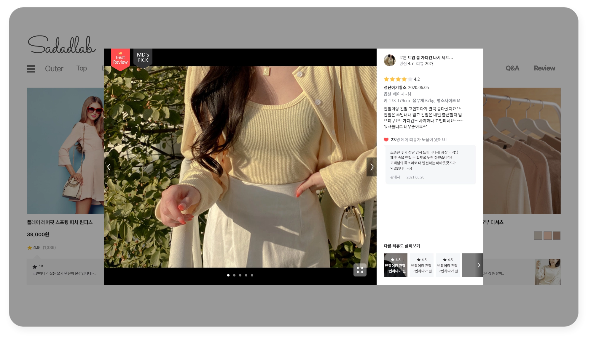
Task: Click the Best Review badge
Action: point(120,59)
